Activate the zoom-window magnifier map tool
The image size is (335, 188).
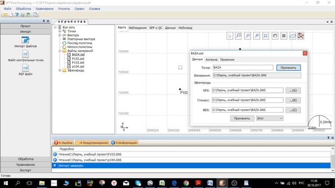pyautogui.click(x=239, y=36)
